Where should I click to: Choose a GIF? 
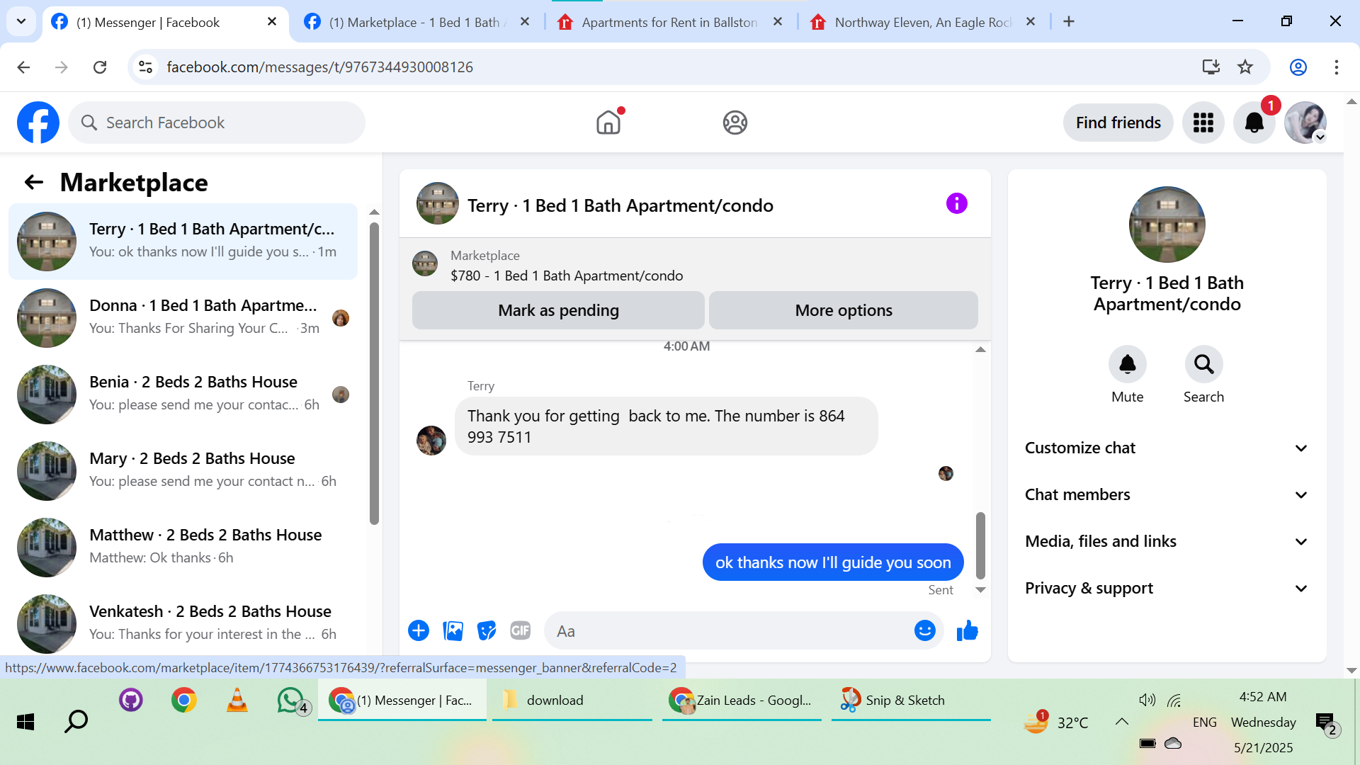click(x=521, y=630)
